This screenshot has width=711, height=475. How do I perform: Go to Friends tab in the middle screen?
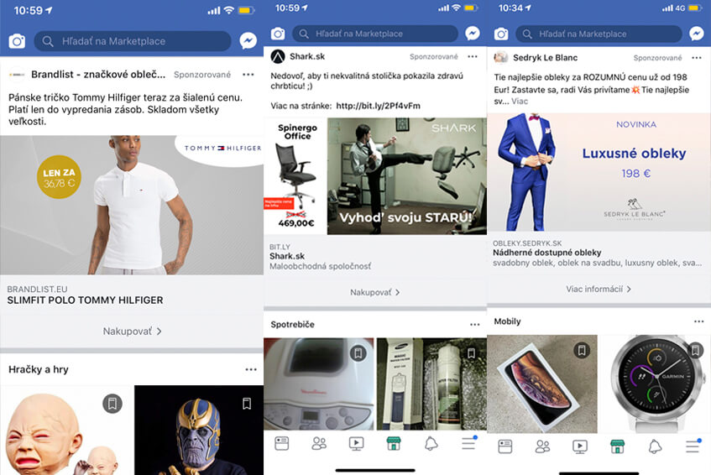click(319, 443)
